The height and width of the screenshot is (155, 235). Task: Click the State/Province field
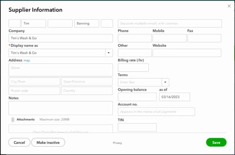pyautogui.click(x=87, y=81)
